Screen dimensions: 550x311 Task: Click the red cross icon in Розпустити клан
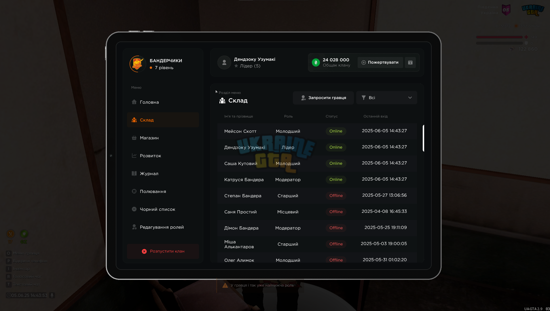tap(144, 251)
